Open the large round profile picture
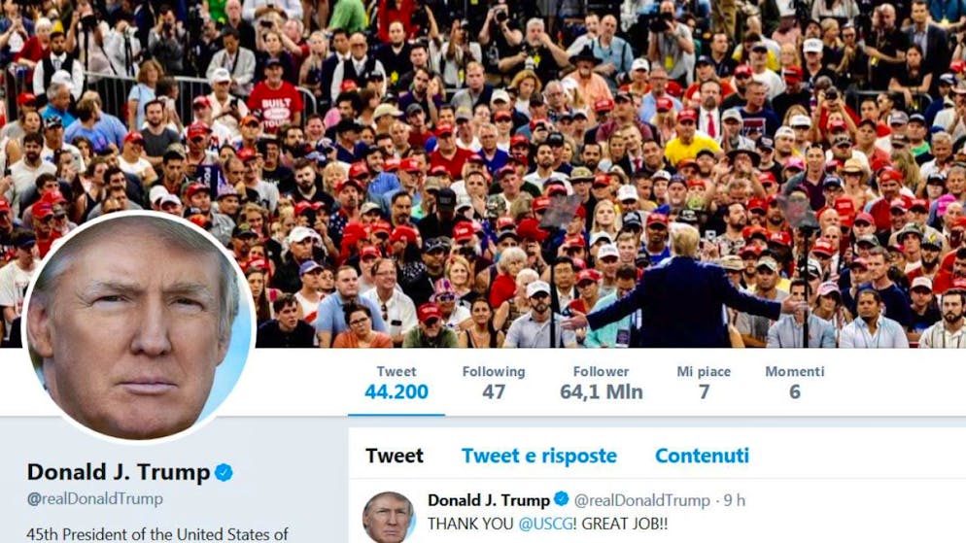966x543 pixels. (x=138, y=327)
